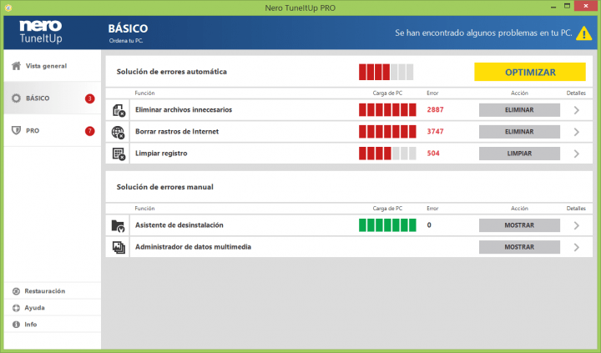The width and height of the screenshot is (601, 353).
Task: Click the error count 2887
Action: [435, 110]
